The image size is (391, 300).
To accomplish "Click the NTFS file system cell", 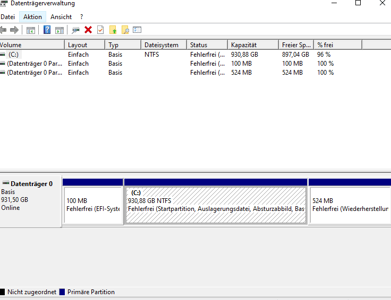I will coord(151,55).
